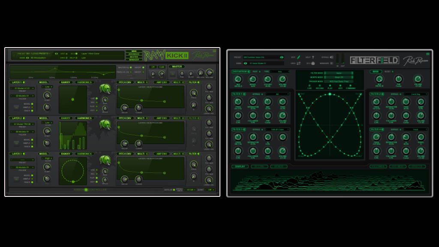This screenshot has width=439, height=247.
Task: Click RAW Kick MASTER section button
Action: coord(177,66)
